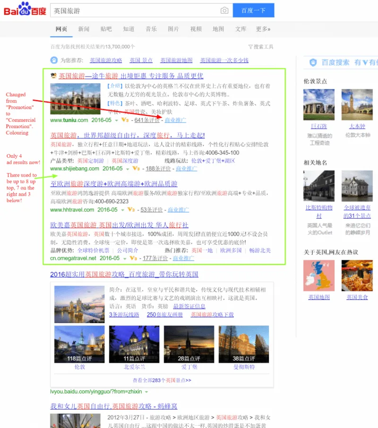Open 搜索工具 filter
The width and height of the screenshot is (378, 428).
click(261, 47)
